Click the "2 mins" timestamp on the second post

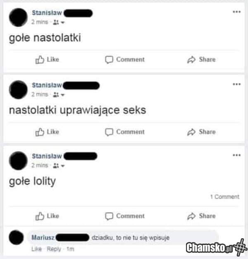click(40, 94)
